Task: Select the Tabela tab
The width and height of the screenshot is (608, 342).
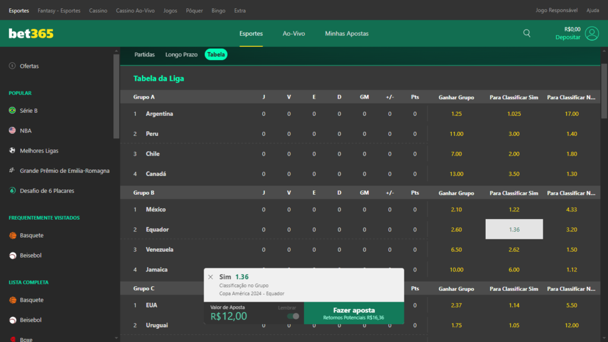Action: click(216, 55)
